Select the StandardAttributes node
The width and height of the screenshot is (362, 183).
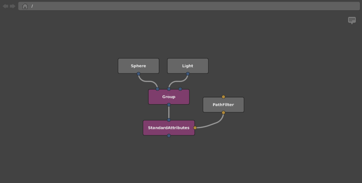(169, 128)
